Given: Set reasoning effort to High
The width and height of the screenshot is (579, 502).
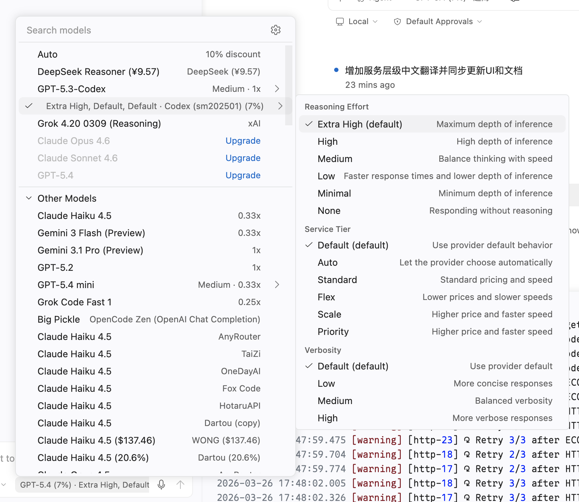Looking at the screenshot, I should tap(432, 141).
